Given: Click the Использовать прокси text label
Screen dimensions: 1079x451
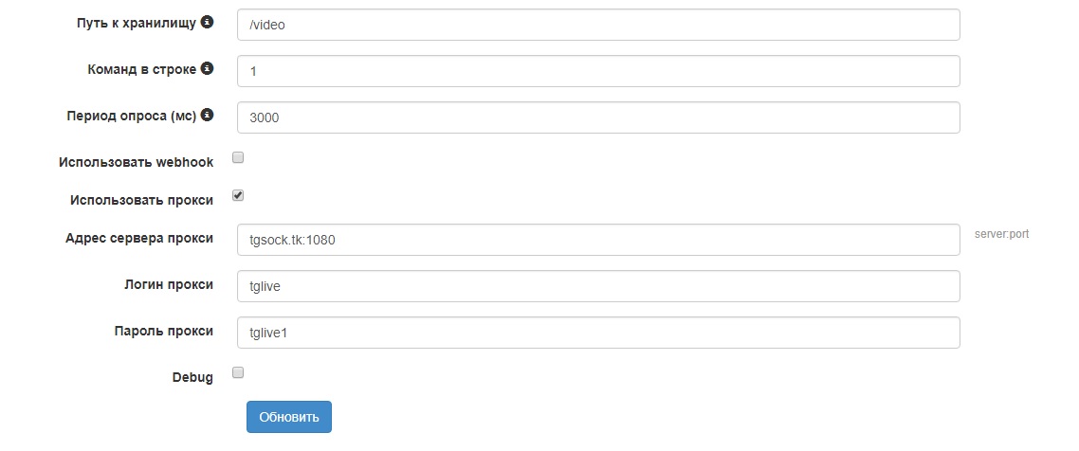Looking at the screenshot, I should point(141,200).
